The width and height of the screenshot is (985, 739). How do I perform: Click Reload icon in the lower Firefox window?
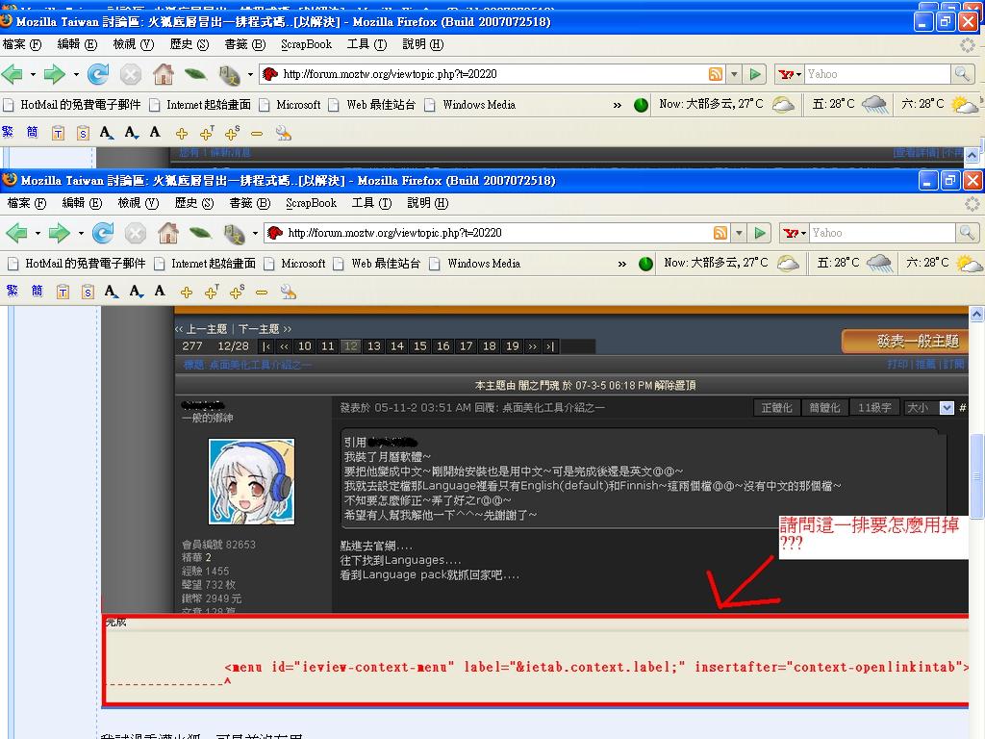click(103, 233)
